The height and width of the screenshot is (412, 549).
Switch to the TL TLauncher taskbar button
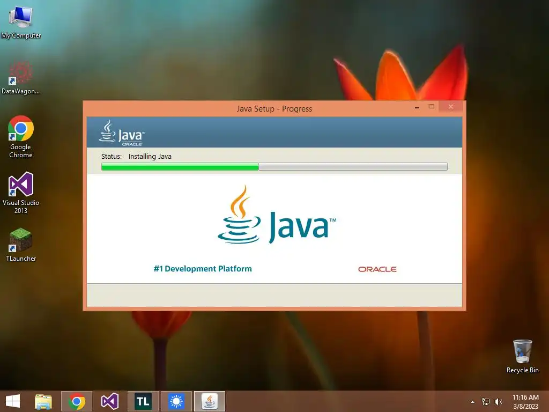point(143,401)
